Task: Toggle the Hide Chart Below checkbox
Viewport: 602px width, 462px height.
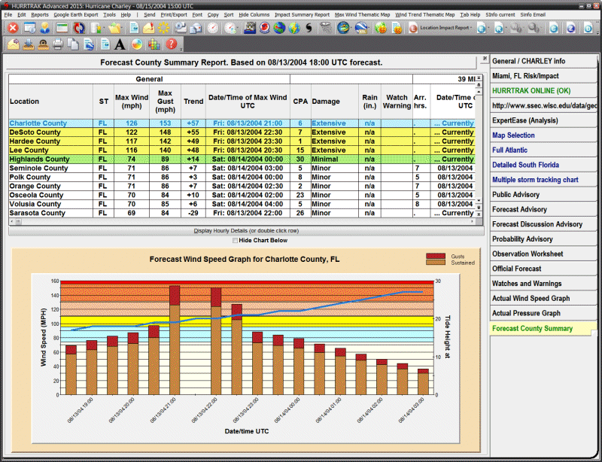Action: [235, 240]
